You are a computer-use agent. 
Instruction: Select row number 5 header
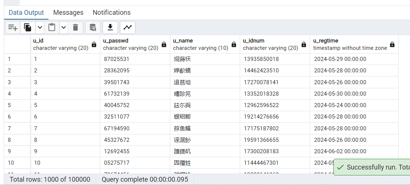click(17, 105)
